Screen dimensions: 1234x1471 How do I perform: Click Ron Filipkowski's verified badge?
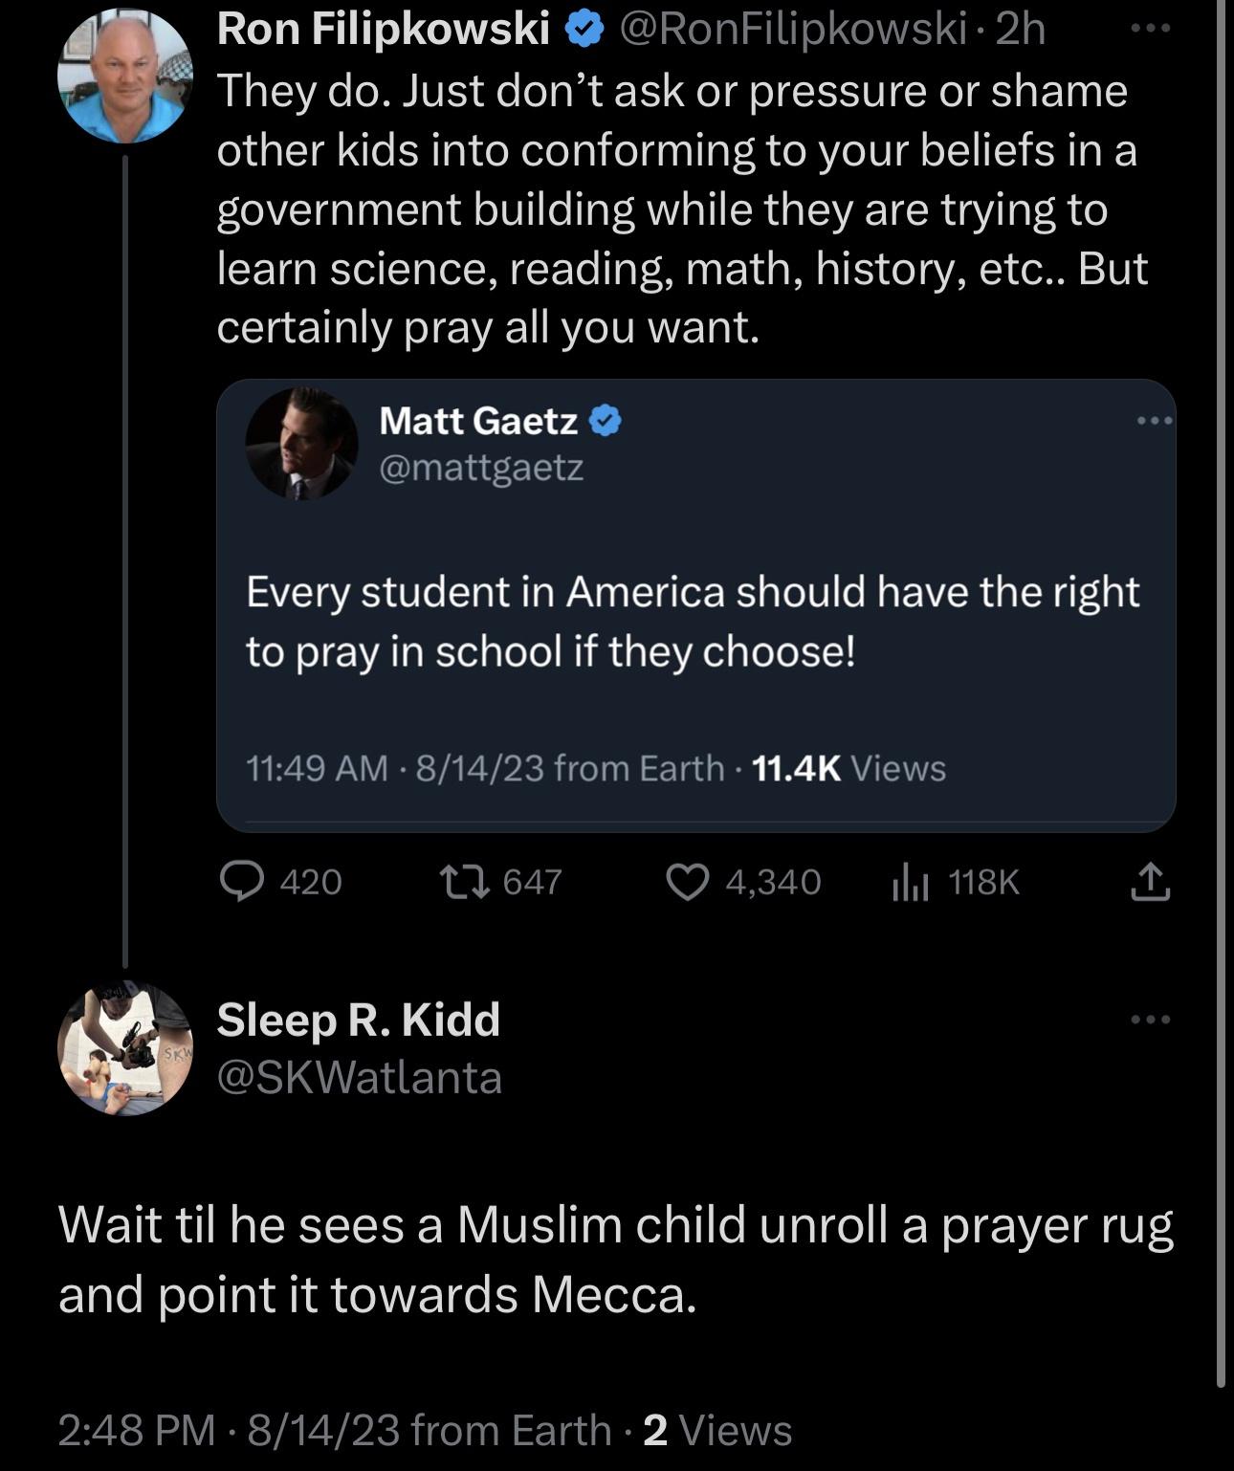click(x=584, y=31)
